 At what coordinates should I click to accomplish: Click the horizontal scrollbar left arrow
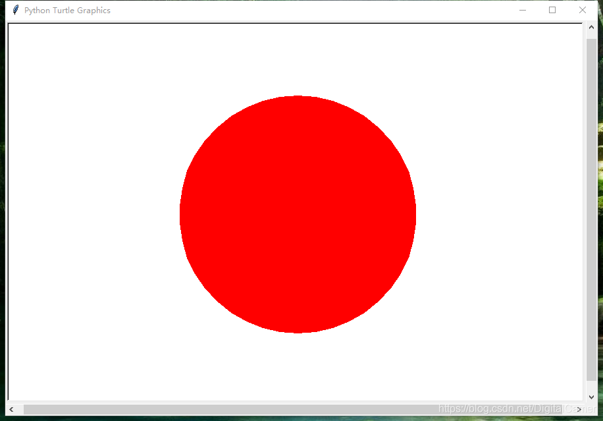click(12, 409)
